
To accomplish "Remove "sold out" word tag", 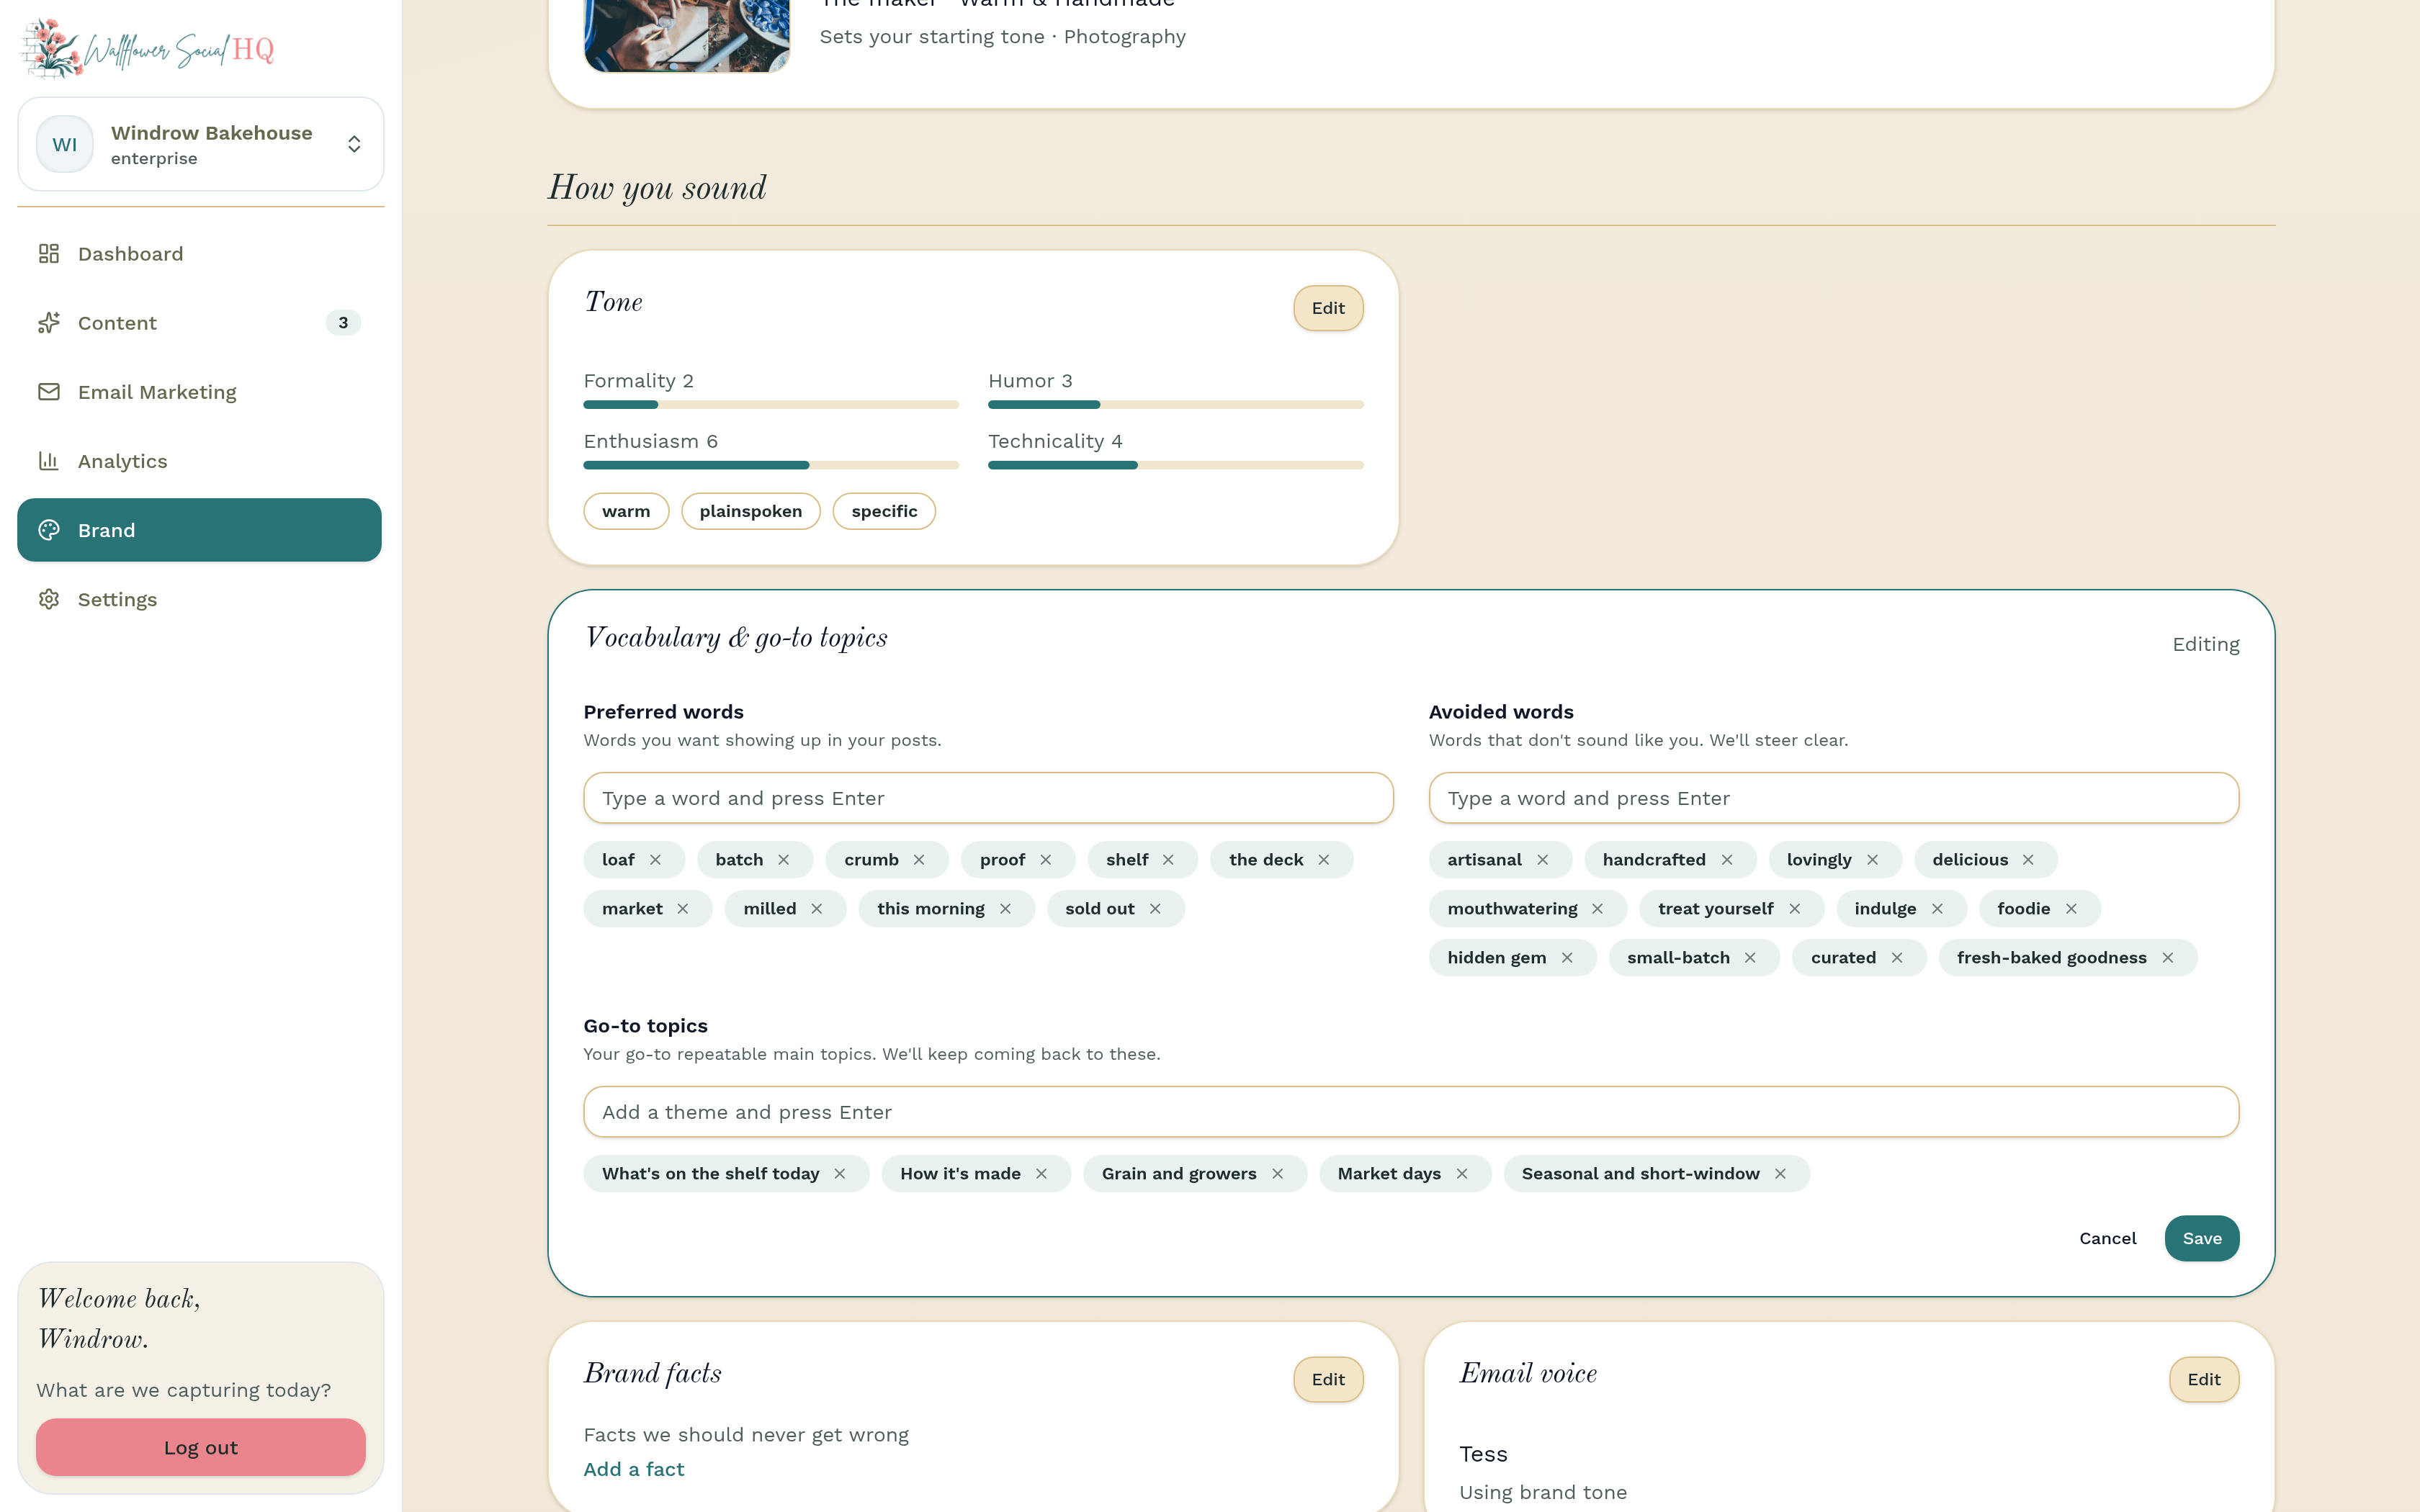I will pos(1155,909).
